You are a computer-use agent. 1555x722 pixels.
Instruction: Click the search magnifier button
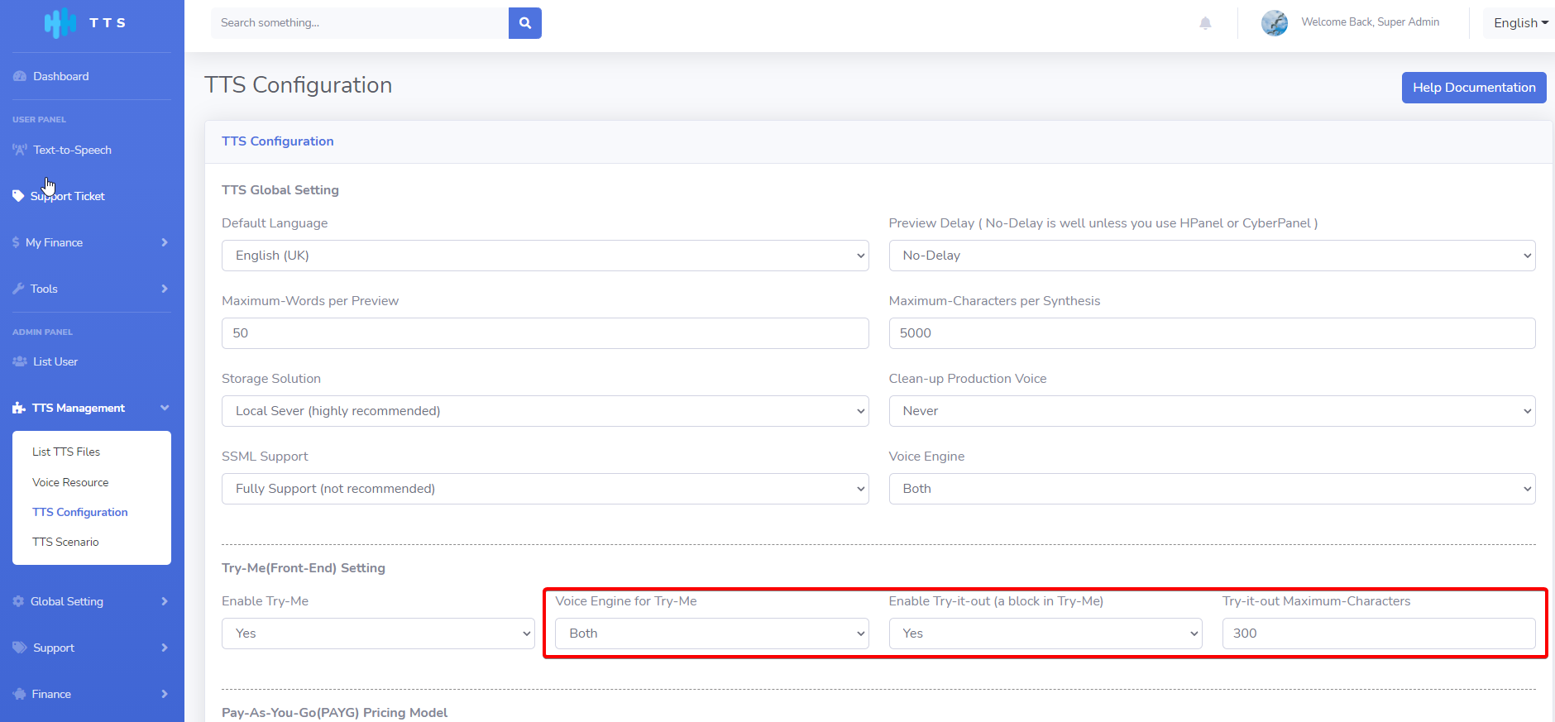click(x=525, y=23)
